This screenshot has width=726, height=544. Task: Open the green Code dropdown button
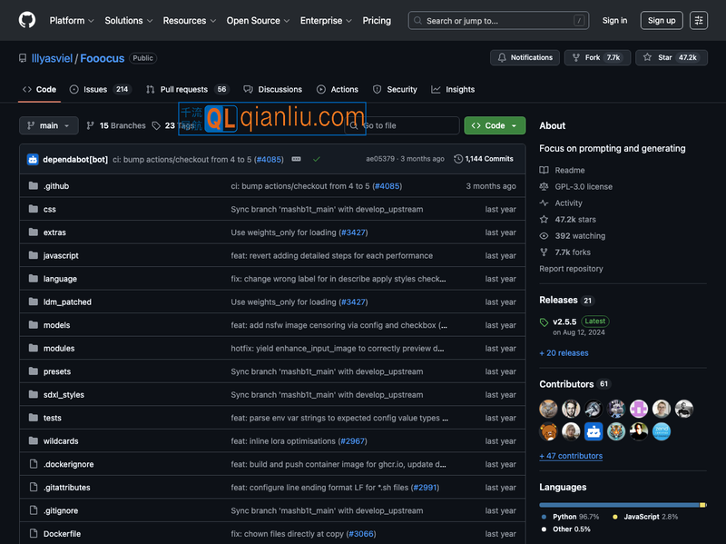coord(495,125)
